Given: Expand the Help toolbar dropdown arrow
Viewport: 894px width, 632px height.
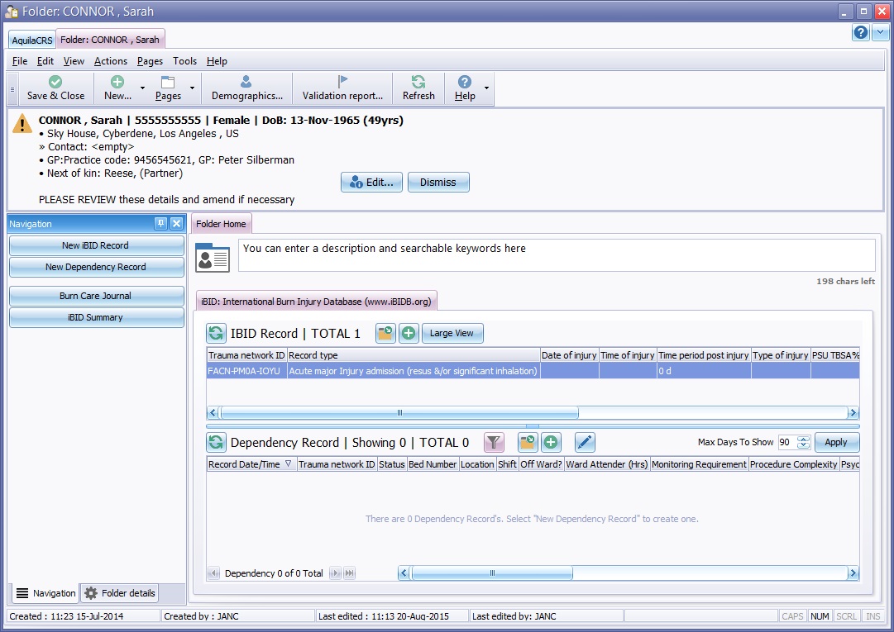Looking at the screenshot, I should point(486,88).
